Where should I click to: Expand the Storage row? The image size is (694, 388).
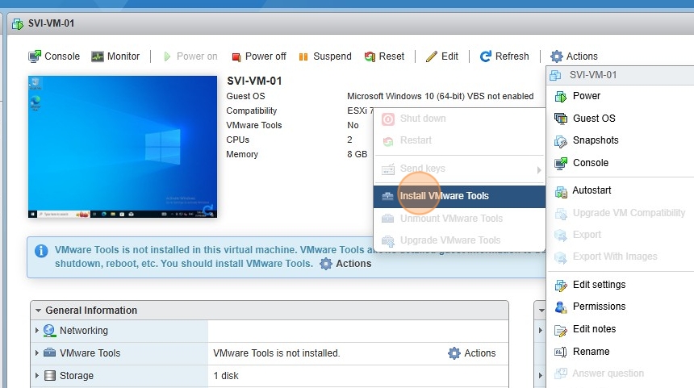[x=37, y=375]
